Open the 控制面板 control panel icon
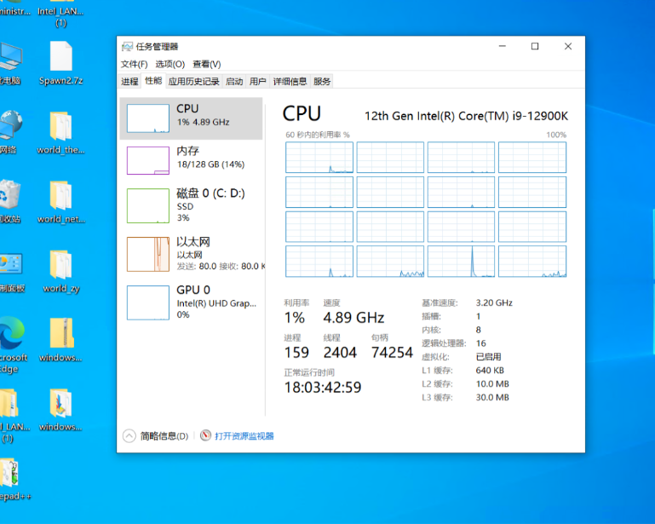 [x=12, y=272]
